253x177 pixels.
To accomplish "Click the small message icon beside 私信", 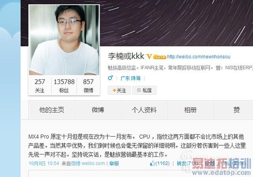I will 139,90.
